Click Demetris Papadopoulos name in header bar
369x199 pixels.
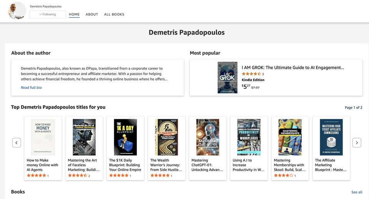46,7
